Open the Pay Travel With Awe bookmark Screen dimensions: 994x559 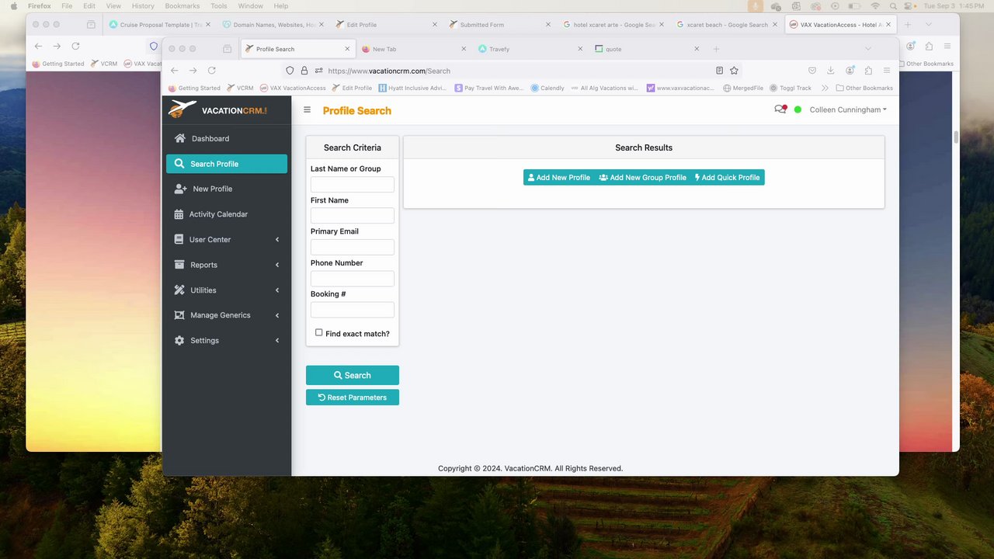point(489,88)
